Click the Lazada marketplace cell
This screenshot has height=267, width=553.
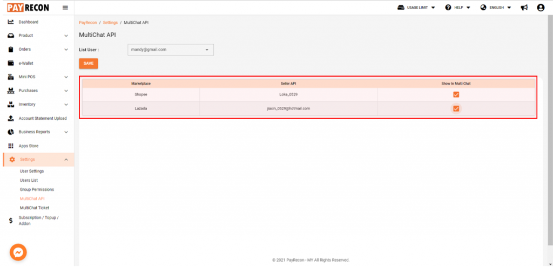141,108
